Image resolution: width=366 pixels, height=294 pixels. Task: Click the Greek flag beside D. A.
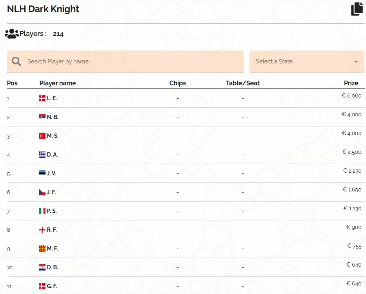[x=42, y=155]
